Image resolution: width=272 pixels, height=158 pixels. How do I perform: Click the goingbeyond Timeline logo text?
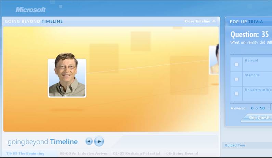43,142
